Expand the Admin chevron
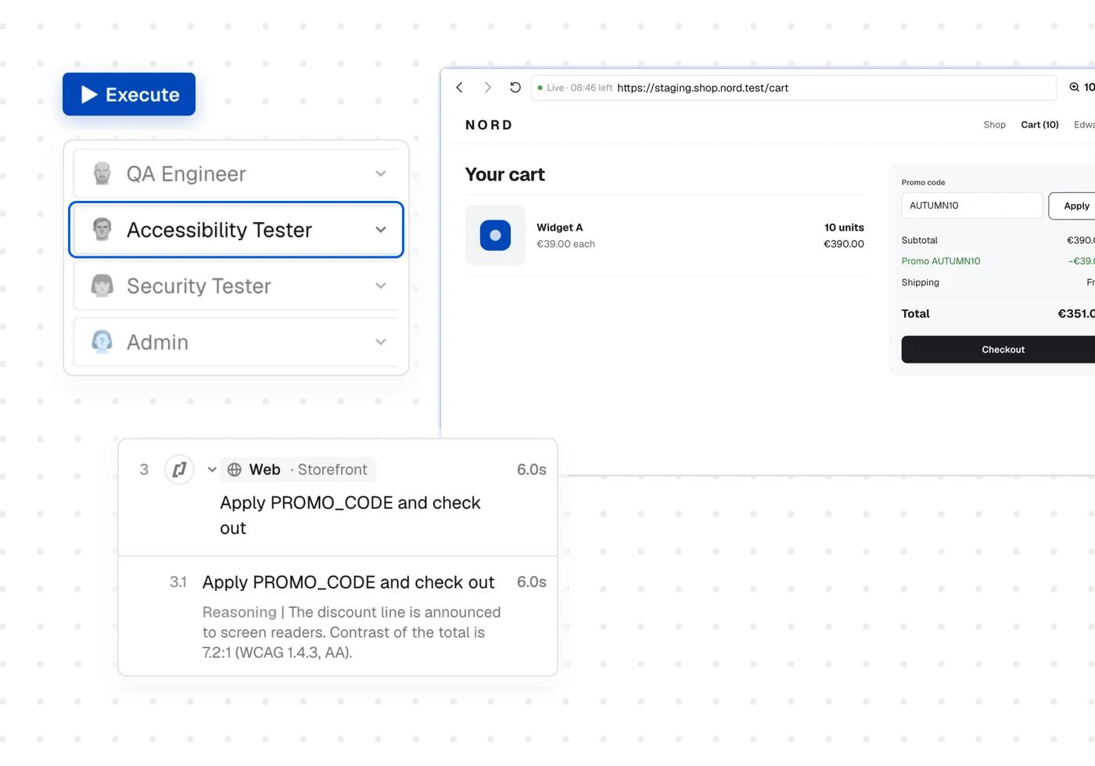The width and height of the screenshot is (1095, 766). point(381,342)
